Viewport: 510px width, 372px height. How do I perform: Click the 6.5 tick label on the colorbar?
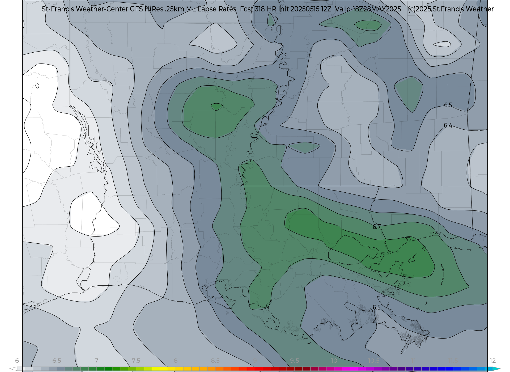point(57,361)
